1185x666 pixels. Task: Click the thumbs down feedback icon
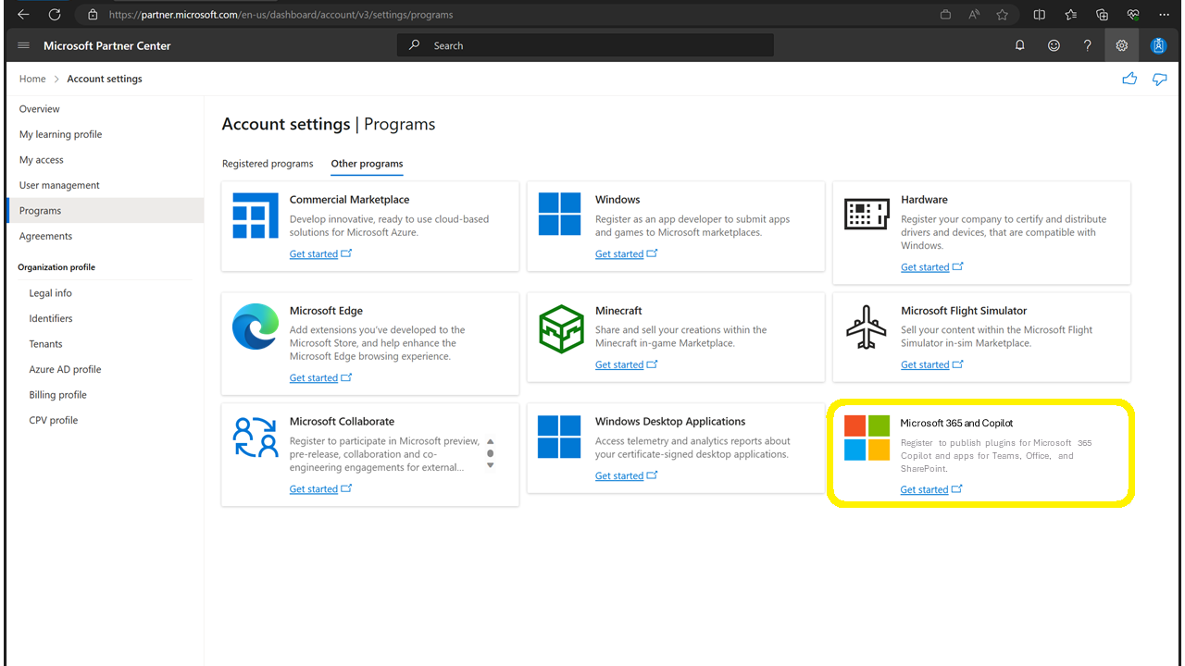coord(1160,80)
